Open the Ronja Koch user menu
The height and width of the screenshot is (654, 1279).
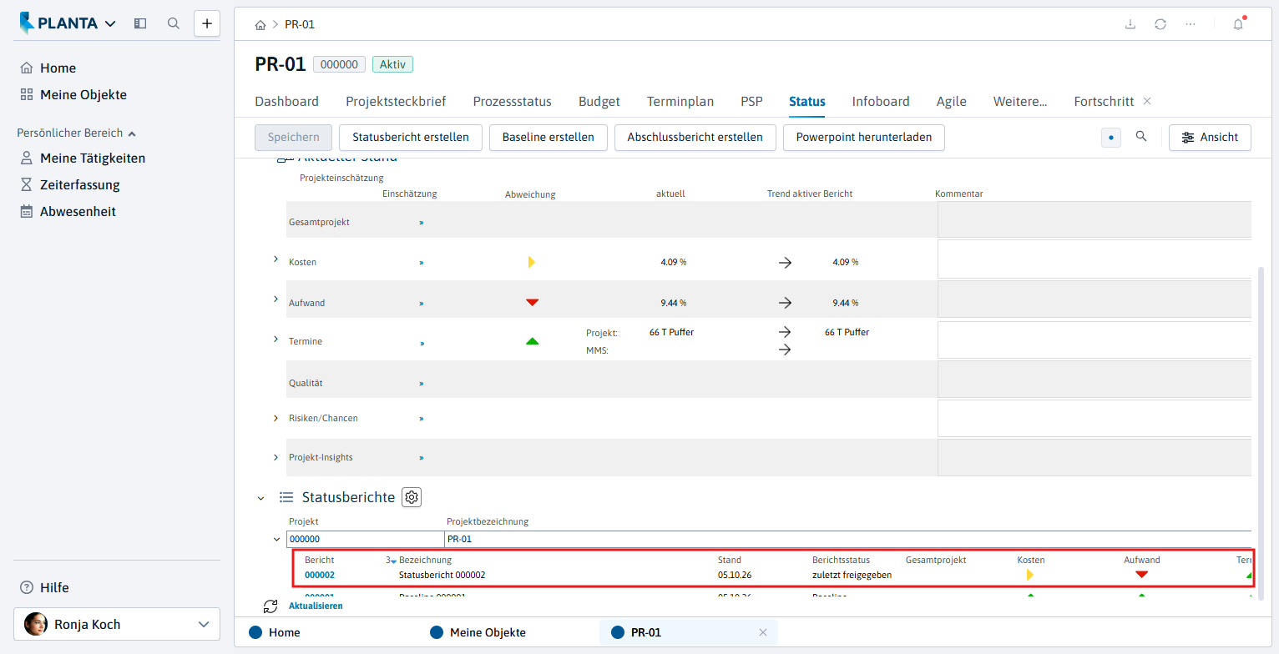click(x=117, y=624)
